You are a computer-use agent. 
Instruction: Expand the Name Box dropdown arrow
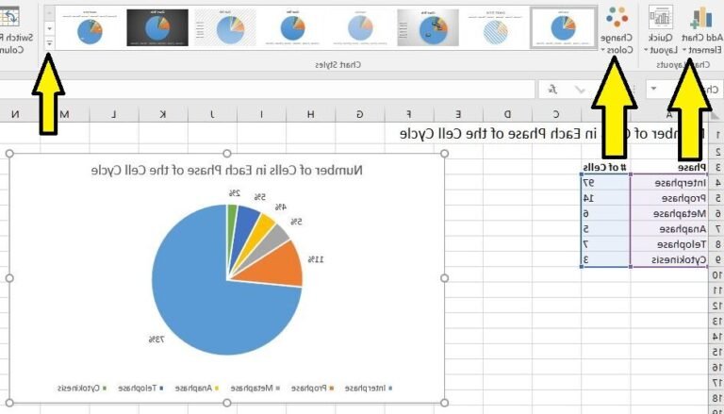pos(653,89)
